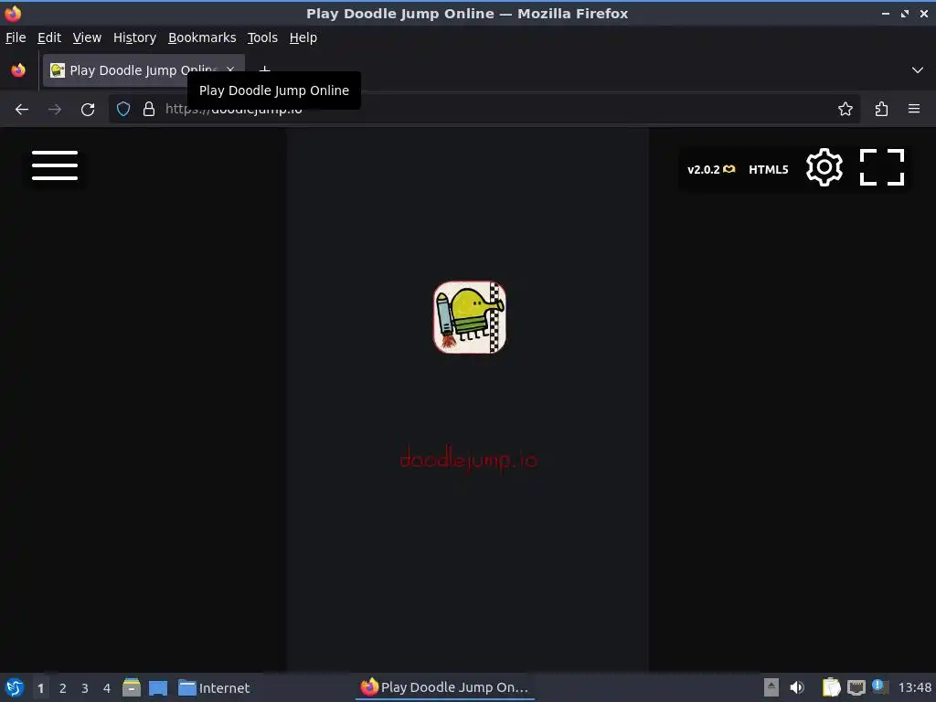The image size is (936, 702).
Task: Open the Help menu
Action: 303,37
